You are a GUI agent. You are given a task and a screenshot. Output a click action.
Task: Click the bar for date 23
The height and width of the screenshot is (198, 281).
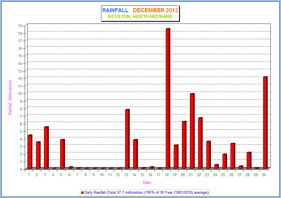208,155
